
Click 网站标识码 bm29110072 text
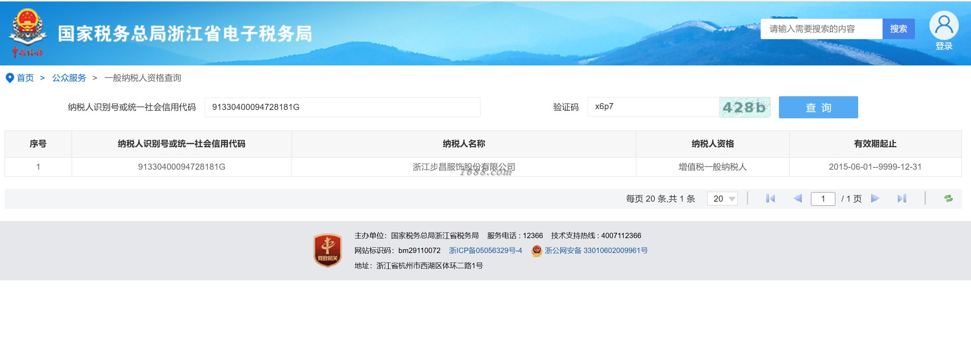click(x=397, y=251)
